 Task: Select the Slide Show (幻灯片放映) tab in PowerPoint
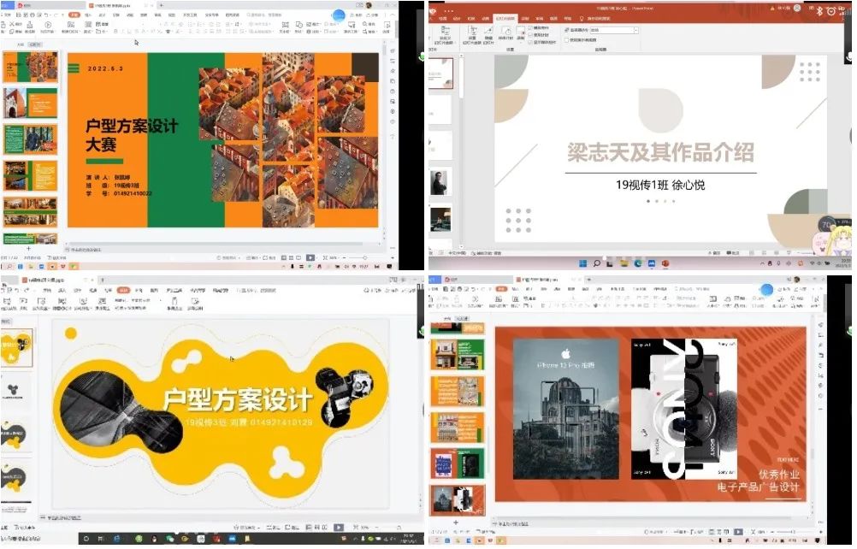(x=505, y=19)
